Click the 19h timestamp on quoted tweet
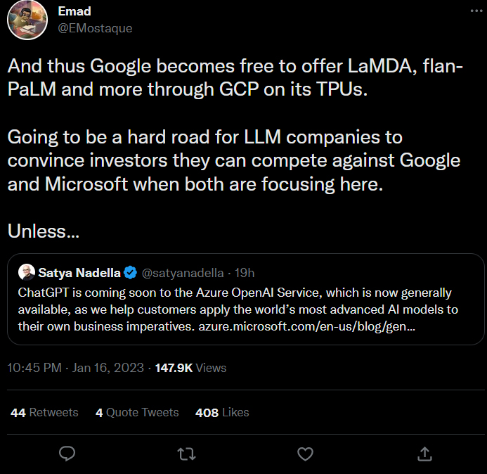This screenshot has height=474, width=487. coord(245,272)
